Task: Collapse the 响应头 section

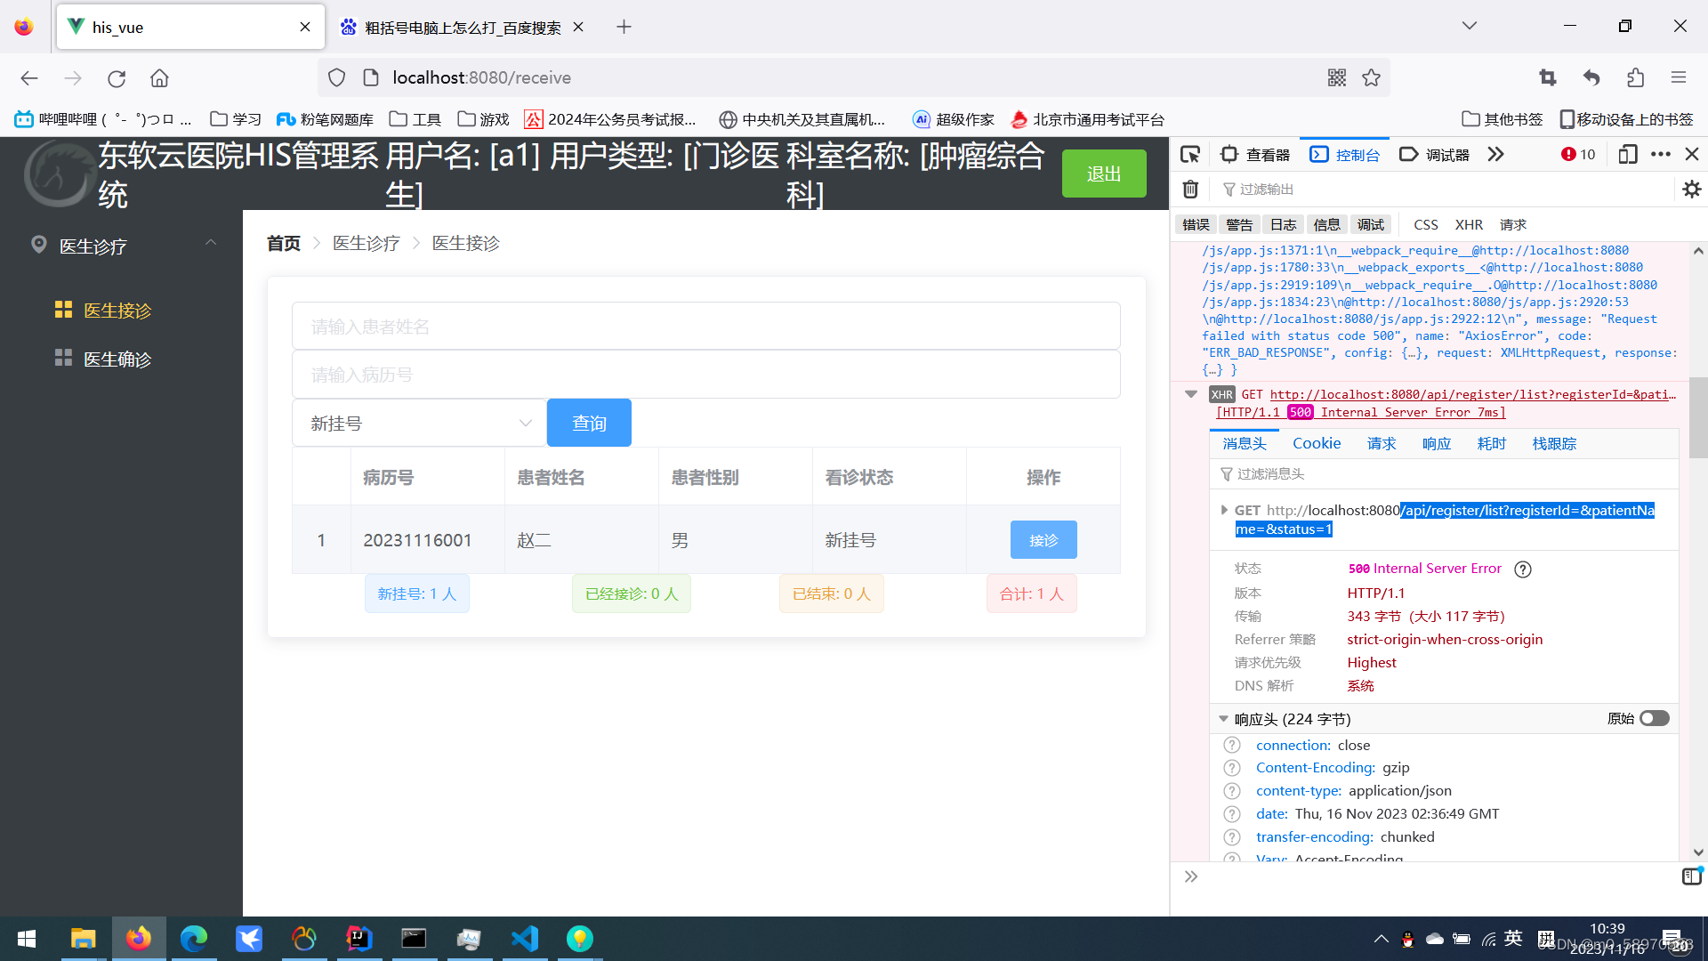Action: click(x=1223, y=718)
